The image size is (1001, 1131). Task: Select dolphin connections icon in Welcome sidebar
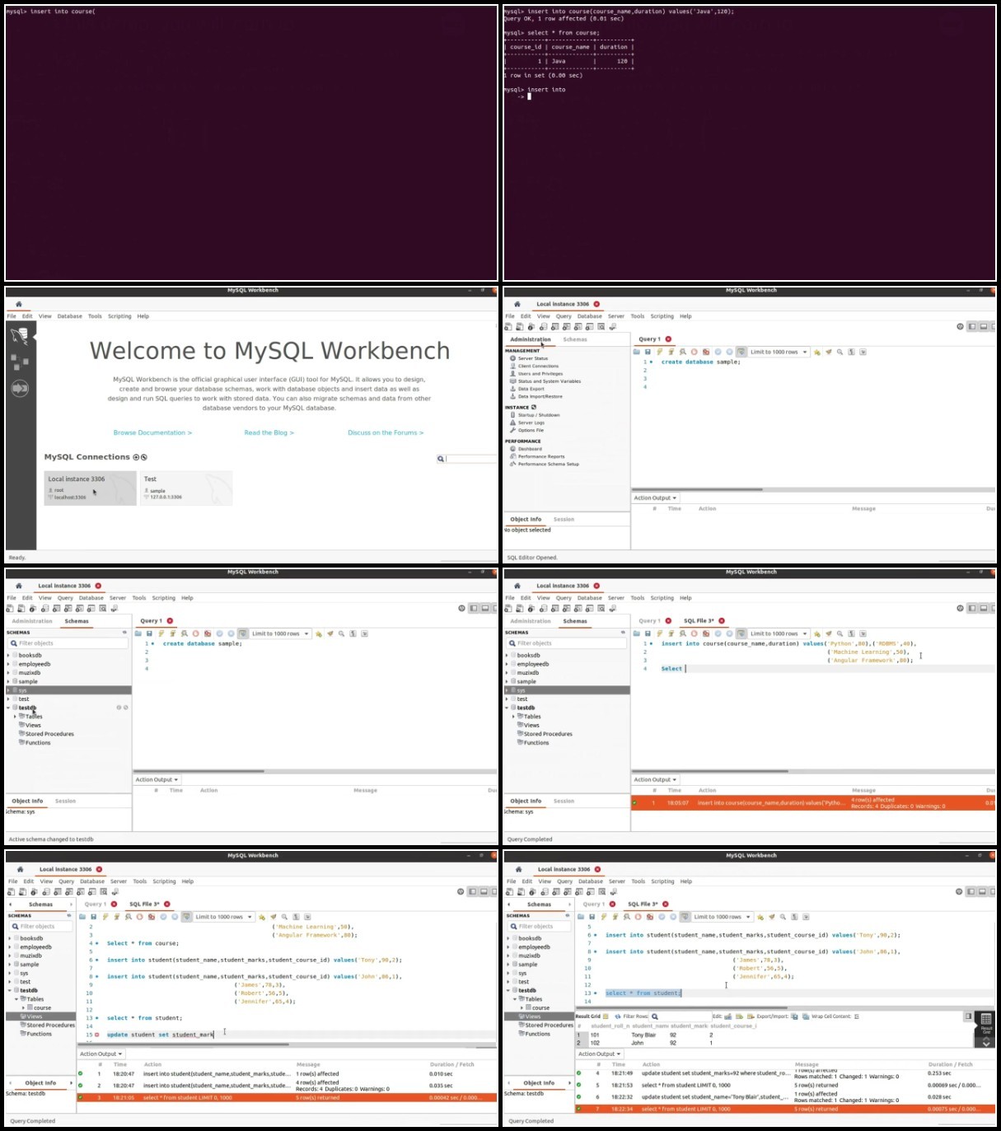click(20, 334)
